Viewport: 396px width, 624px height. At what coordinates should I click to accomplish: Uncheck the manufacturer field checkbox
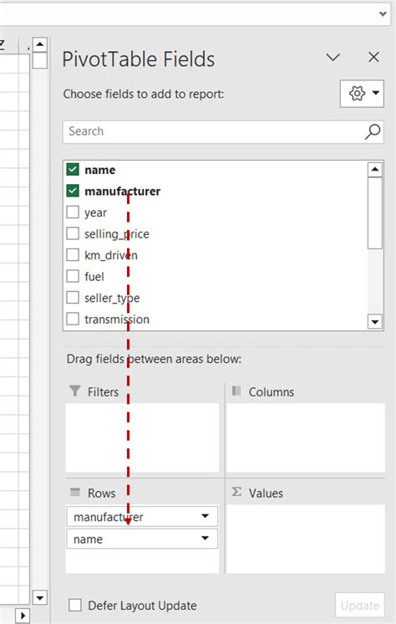[x=73, y=191]
